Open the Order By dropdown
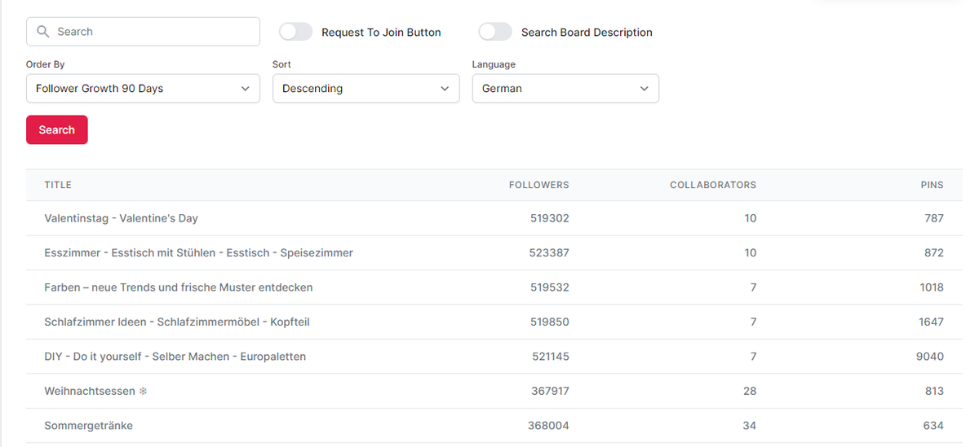This screenshot has width=979, height=447. (143, 89)
